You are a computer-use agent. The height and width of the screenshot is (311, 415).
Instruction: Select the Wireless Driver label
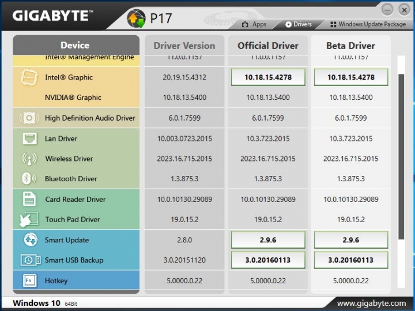tap(69, 159)
